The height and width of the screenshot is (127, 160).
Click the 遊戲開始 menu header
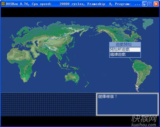coord(125,45)
